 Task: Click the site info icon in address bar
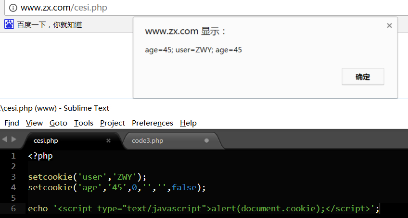pos(13,8)
